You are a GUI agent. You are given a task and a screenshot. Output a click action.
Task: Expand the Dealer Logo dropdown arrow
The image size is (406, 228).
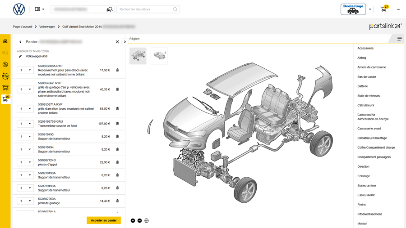point(370,9)
